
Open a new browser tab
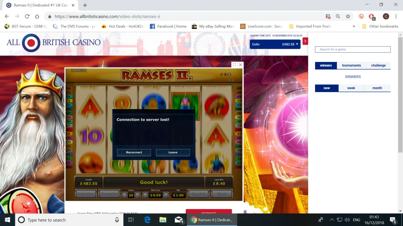click(85, 5)
